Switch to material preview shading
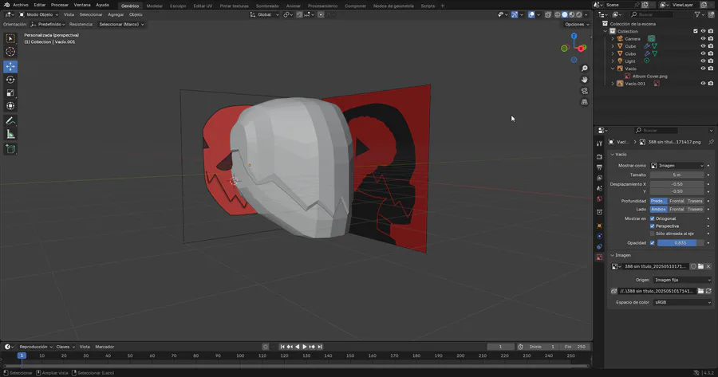 [x=571, y=14]
